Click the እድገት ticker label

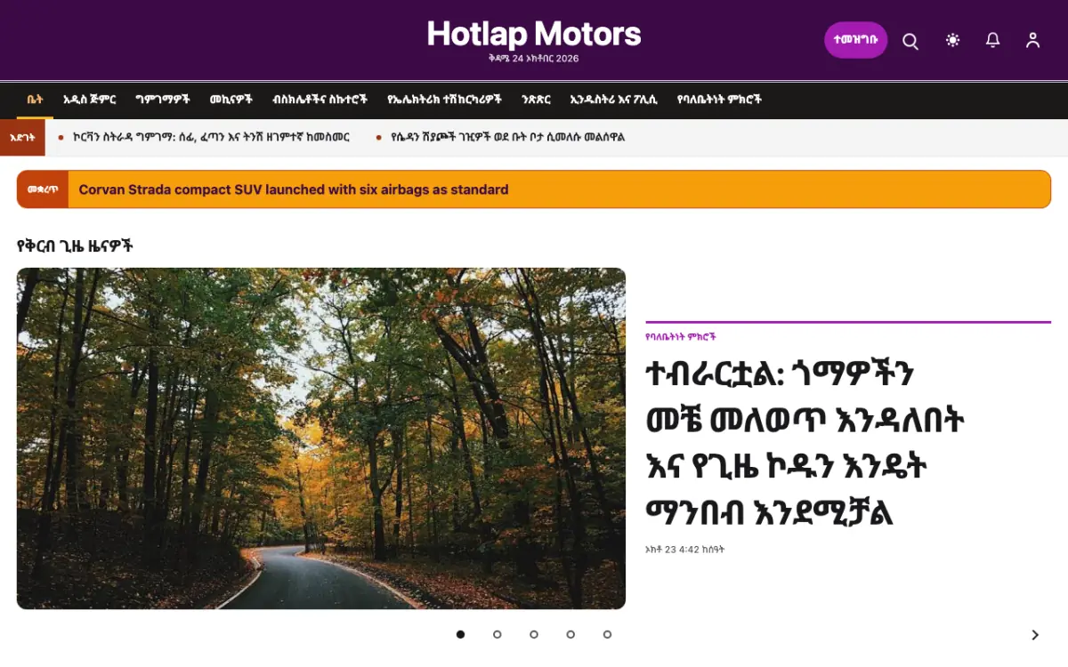pos(22,137)
